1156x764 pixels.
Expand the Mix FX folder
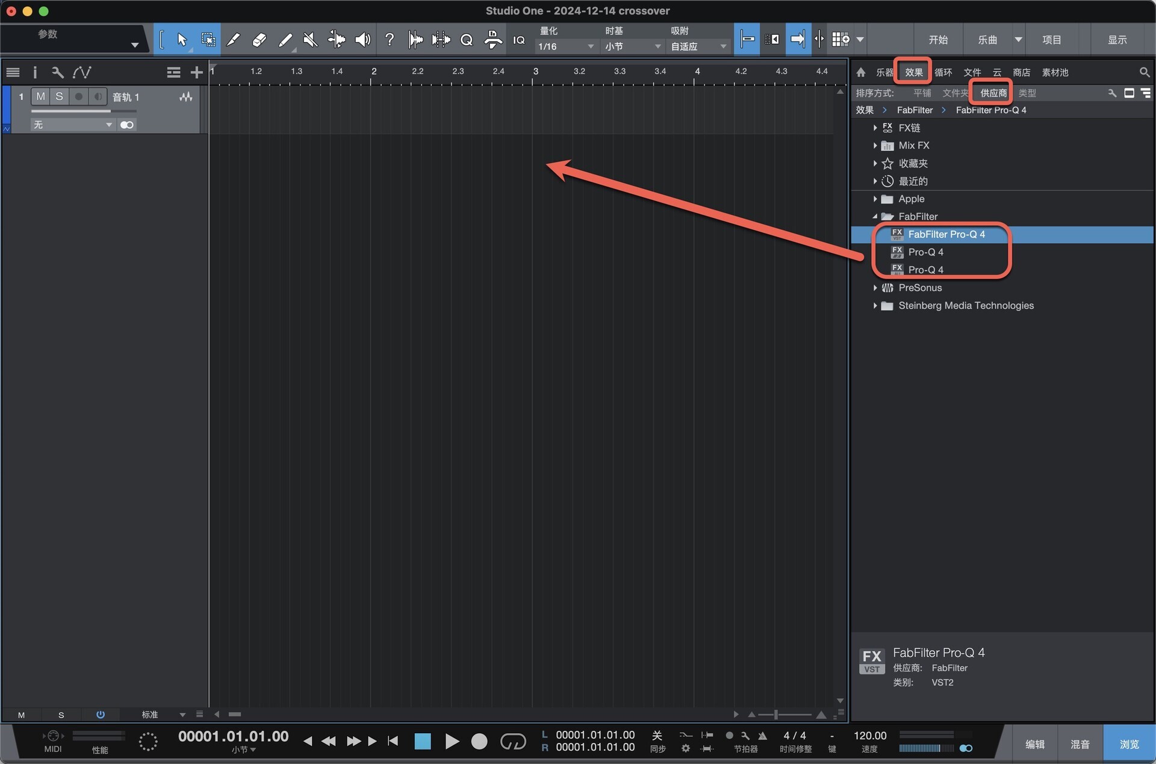tap(875, 146)
